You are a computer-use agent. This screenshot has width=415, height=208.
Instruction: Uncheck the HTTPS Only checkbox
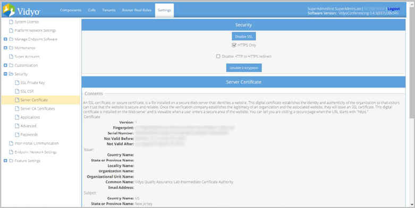pos(234,45)
